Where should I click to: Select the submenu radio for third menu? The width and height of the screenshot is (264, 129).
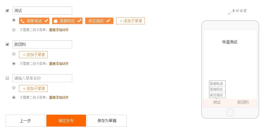[14, 88]
